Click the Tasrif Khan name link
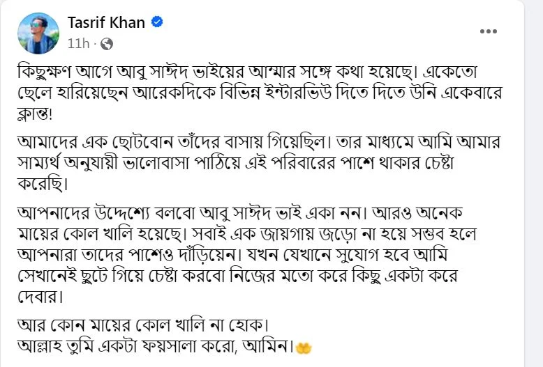 pyautogui.click(x=106, y=22)
